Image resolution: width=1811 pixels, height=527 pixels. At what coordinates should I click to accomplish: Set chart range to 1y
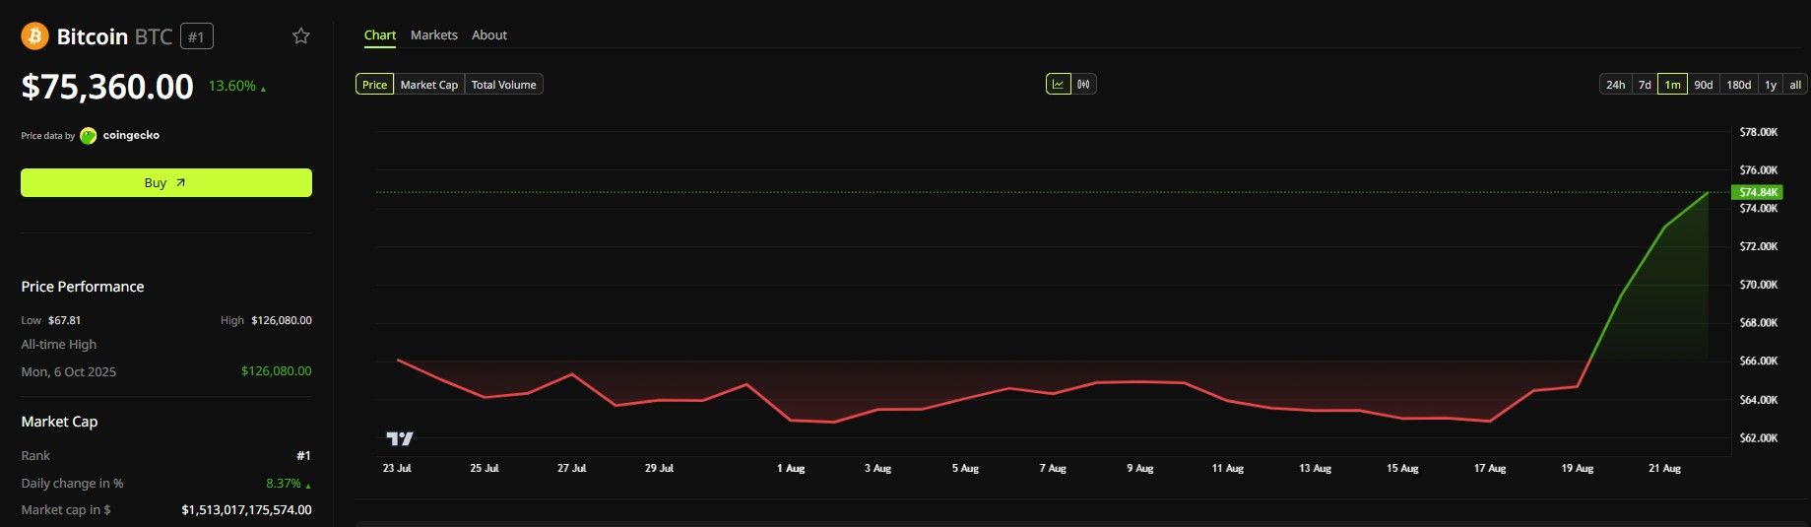click(1771, 85)
